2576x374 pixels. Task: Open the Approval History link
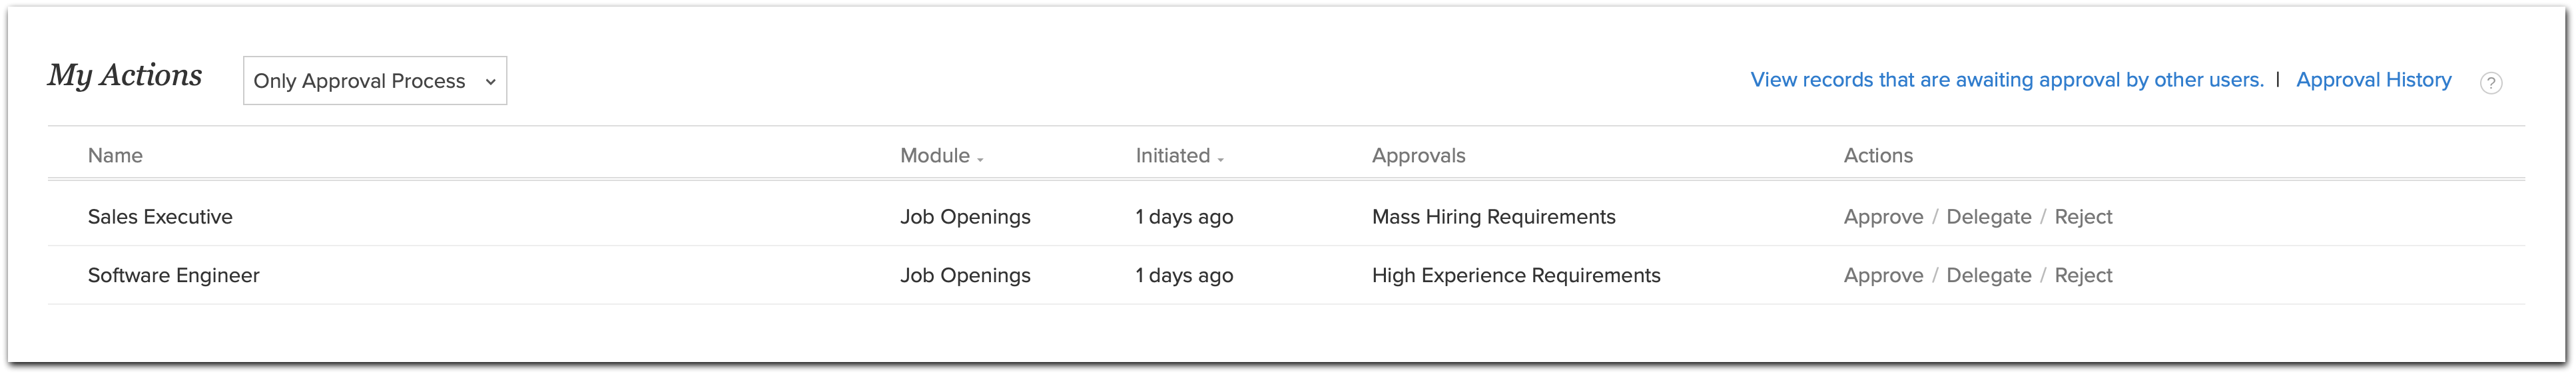2373,80
